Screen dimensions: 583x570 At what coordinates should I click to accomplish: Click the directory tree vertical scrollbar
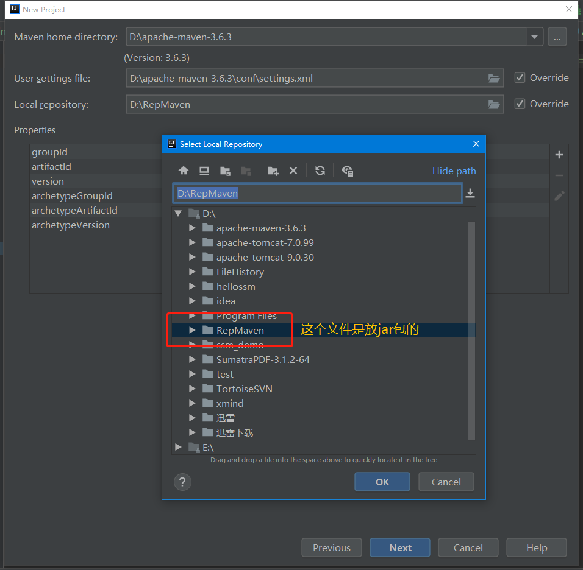click(471, 331)
